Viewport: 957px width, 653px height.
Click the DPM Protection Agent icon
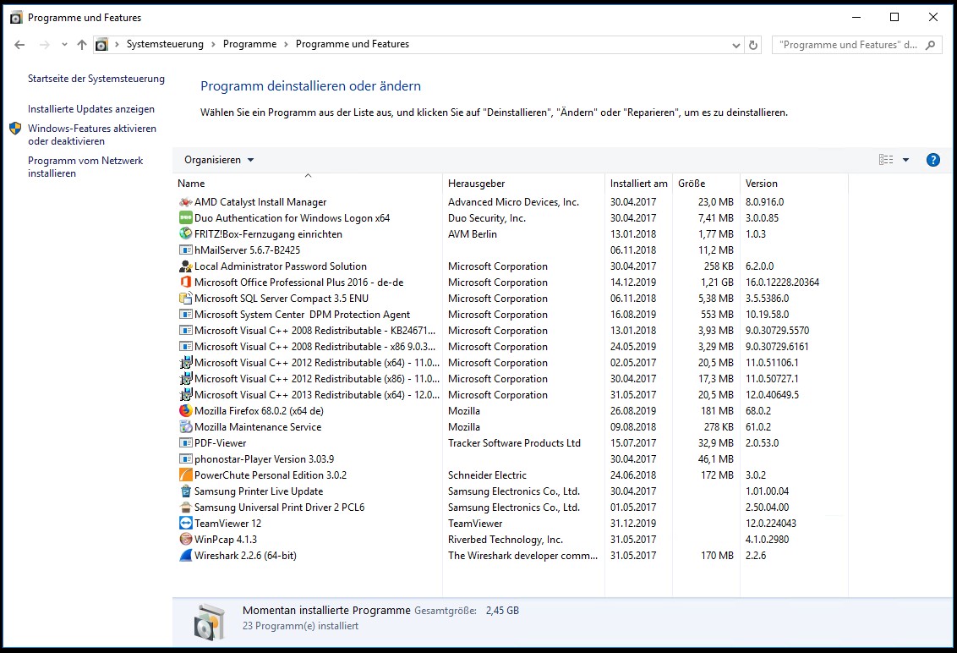pyautogui.click(x=185, y=315)
